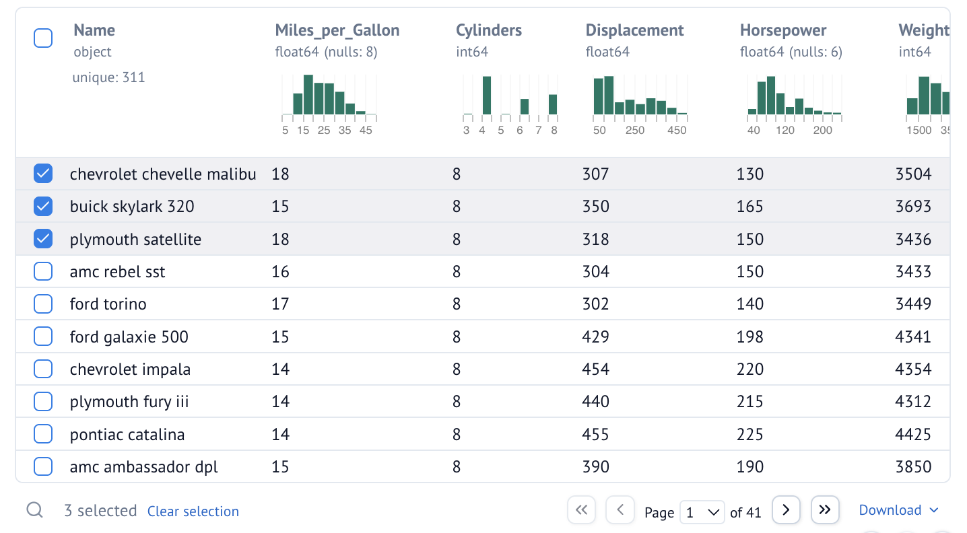Click the Name column header

tap(94, 30)
